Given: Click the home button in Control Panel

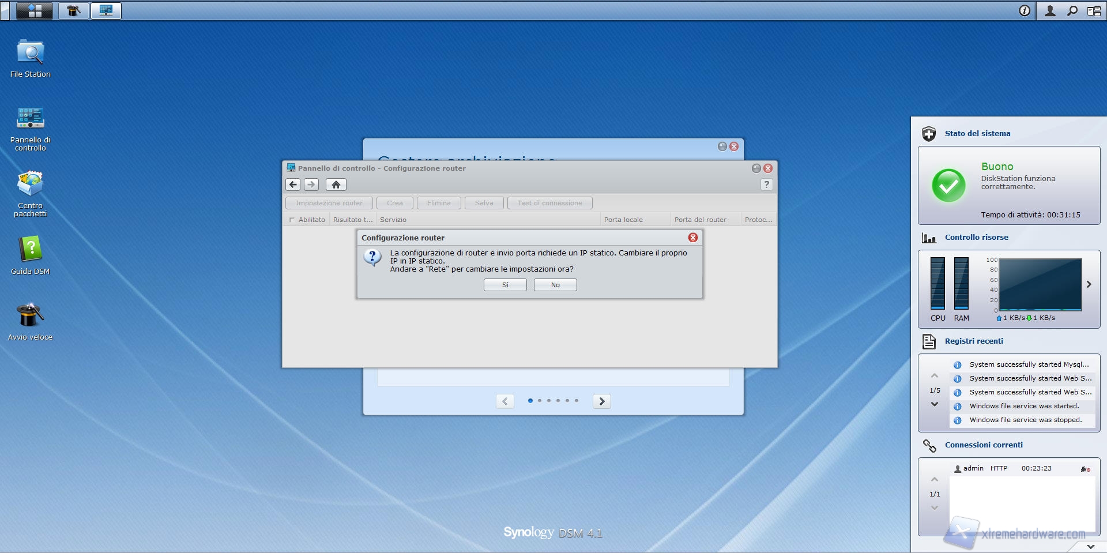Looking at the screenshot, I should click(x=336, y=185).
